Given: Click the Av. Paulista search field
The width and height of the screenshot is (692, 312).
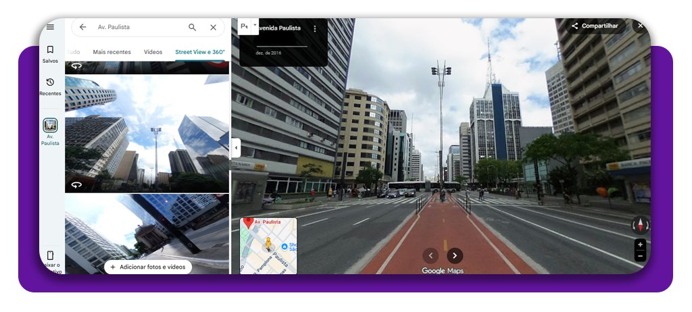Looking at the screenshot, I should (148, 28).
